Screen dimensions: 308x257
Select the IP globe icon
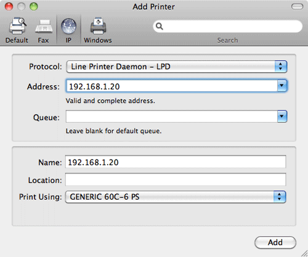click(68, 27)
